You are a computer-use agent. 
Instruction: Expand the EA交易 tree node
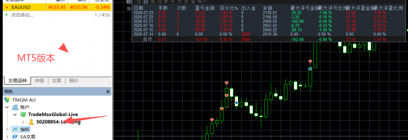[7, 137]
